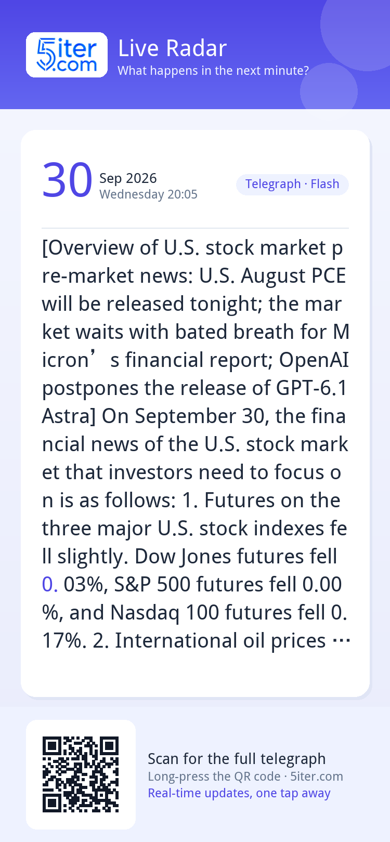Open the Sep 2026 date label
Screen dimensions: 390x842
click(x=128, y=178)
